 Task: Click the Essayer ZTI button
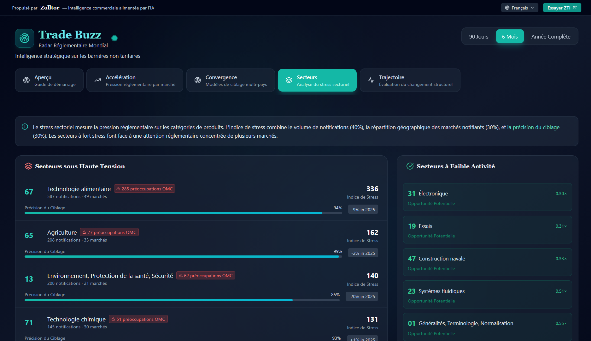tap(562, 8)
